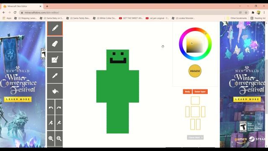Open the Apps shortcut in bookmarks bar
The image size is (268, 151).
pyautogui.click(x=7, y=18)
